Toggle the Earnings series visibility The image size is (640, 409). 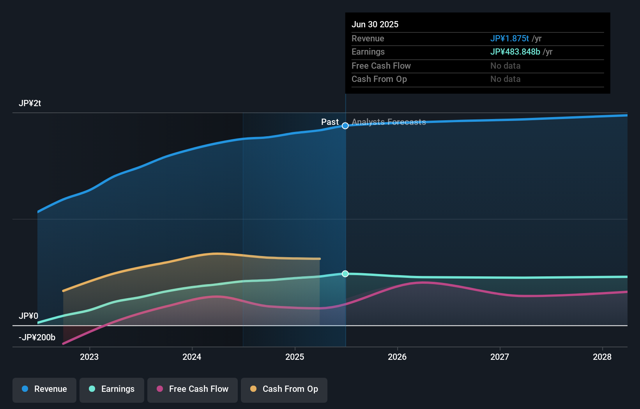(112, 389)
